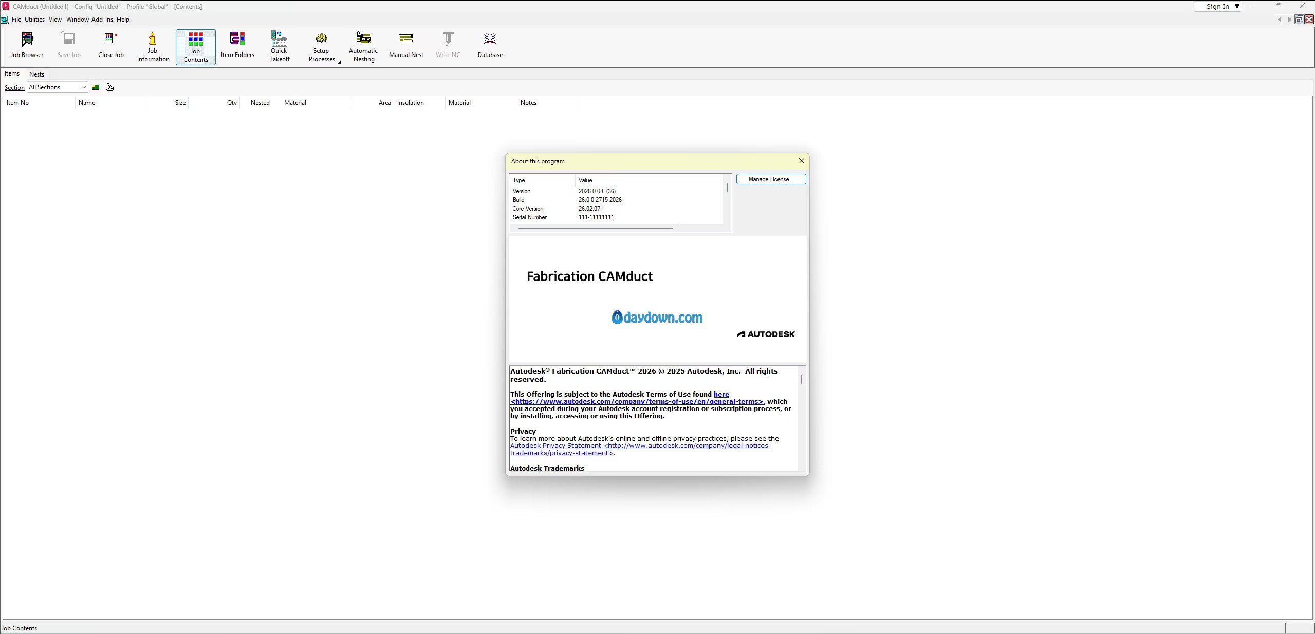Open the general-terms URL link
Image resolution: width=1315 pixels, height=634 pixels.
tap(637, 402)
